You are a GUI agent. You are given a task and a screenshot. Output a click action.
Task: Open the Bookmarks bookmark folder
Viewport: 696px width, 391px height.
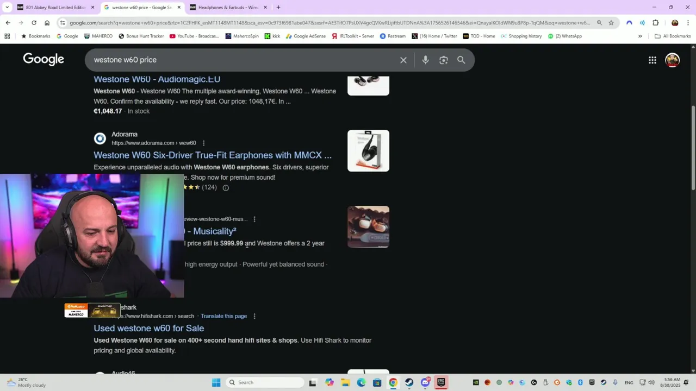click(35, 36)
